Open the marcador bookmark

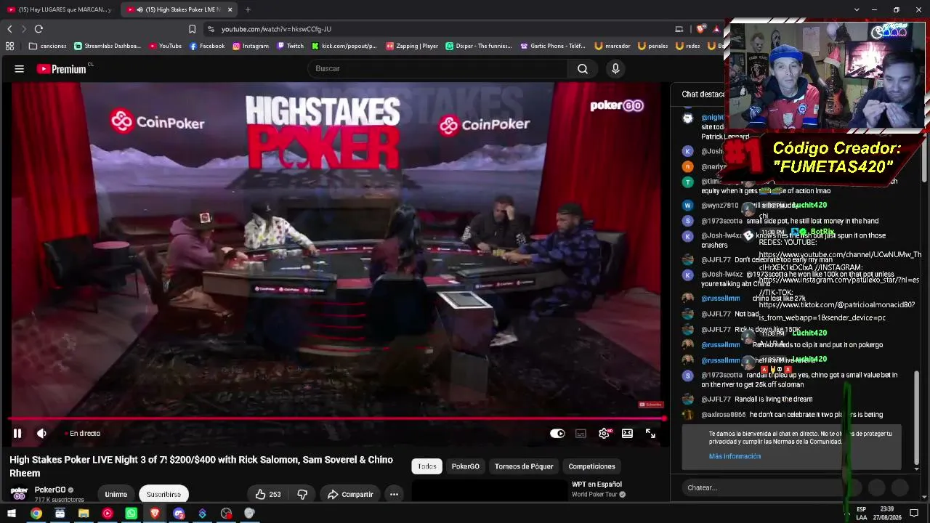(612, 46)
